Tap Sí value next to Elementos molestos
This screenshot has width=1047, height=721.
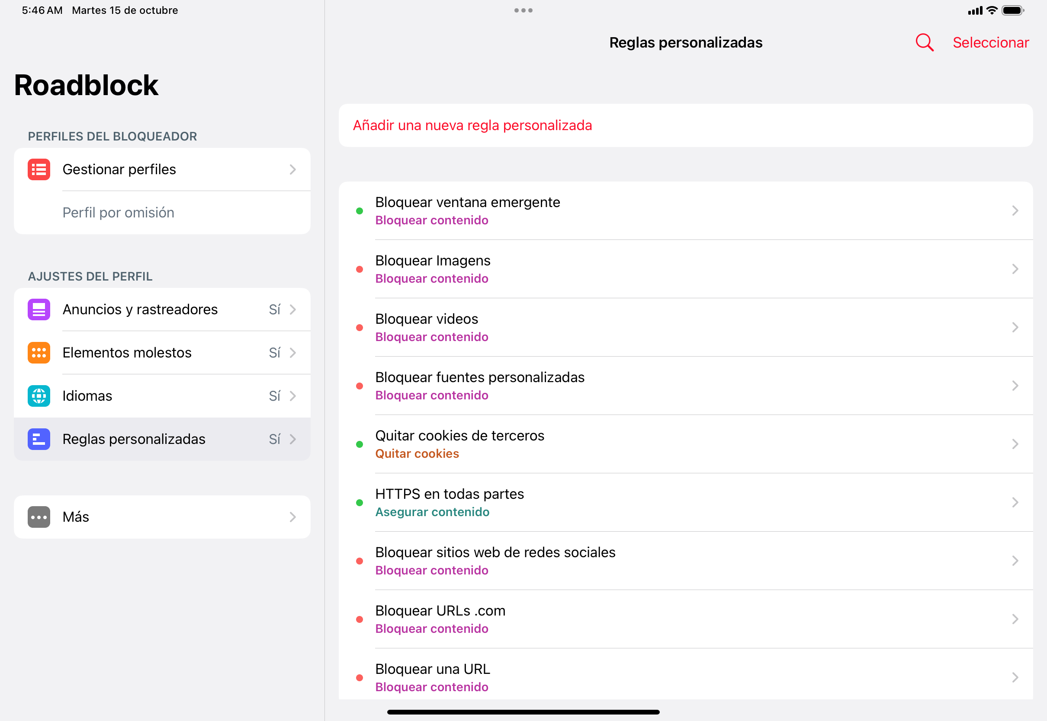coord(275,352)
